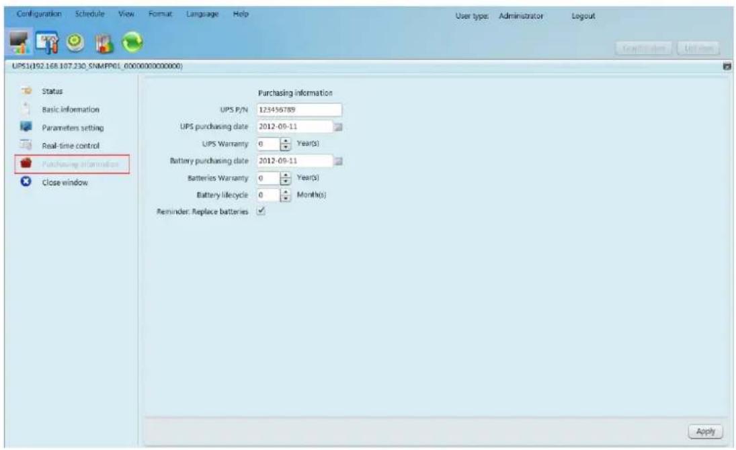The height and width of the screenshot is (450, 736).
Task: Toggle the Reminder: Replace batteries checkbox
Action: click(x=261, y=211)
